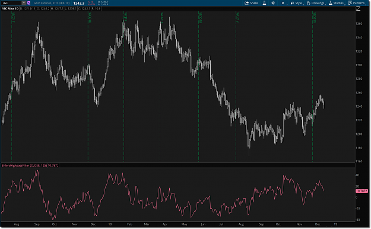Click the Sep label on left of time axis
The width and height of the screenshot is (371, 229).
[37, 224]
